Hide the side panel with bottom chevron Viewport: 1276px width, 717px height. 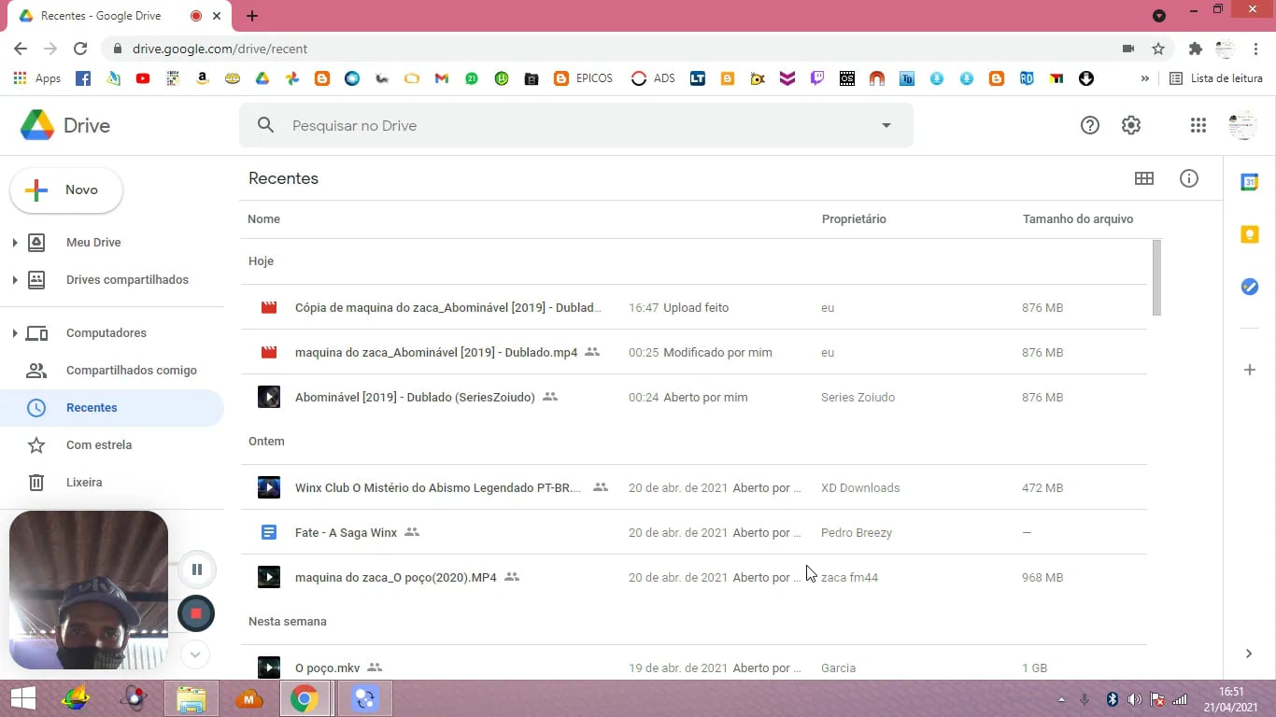[x=1249, y=654]
